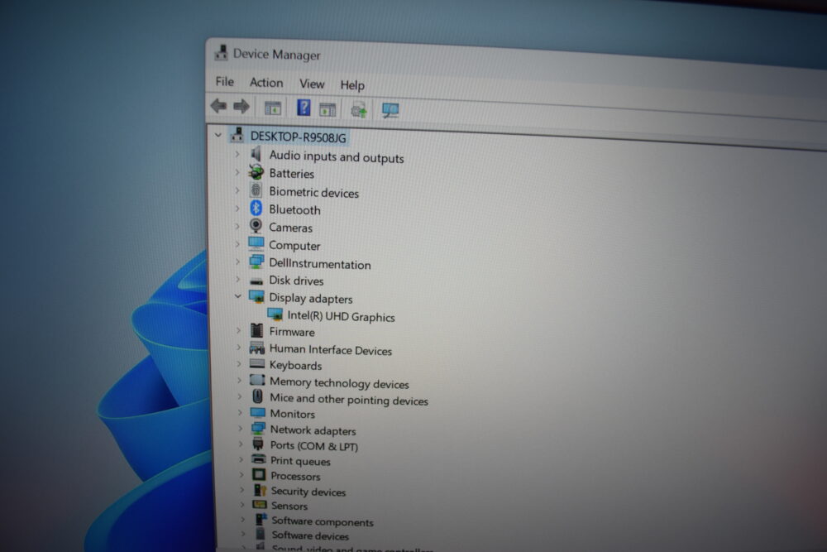Viewport: 827px width, 552px height.
Task: Click the Network adapters category icon
Action: click(x=258, y=429)
